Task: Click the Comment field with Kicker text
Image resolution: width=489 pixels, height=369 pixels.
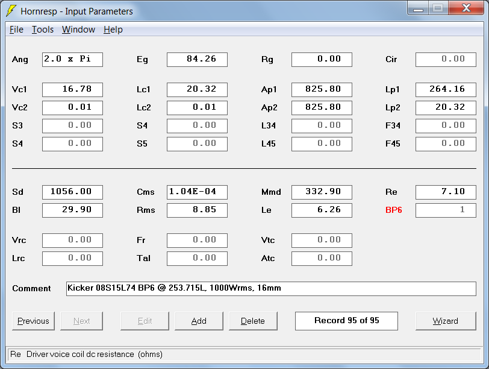Action: [271, 289]
